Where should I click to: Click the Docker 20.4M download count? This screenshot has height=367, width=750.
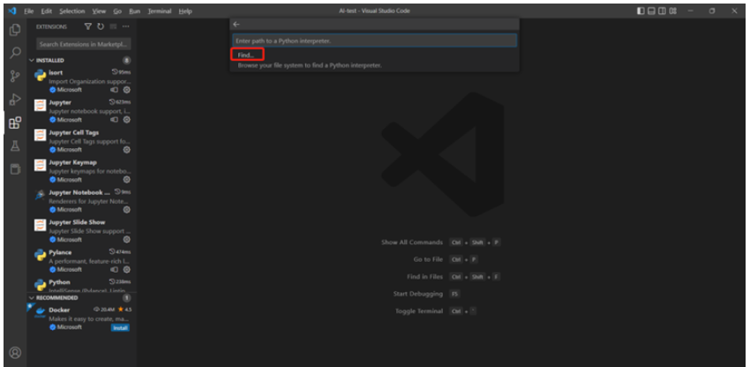point(104,310)
